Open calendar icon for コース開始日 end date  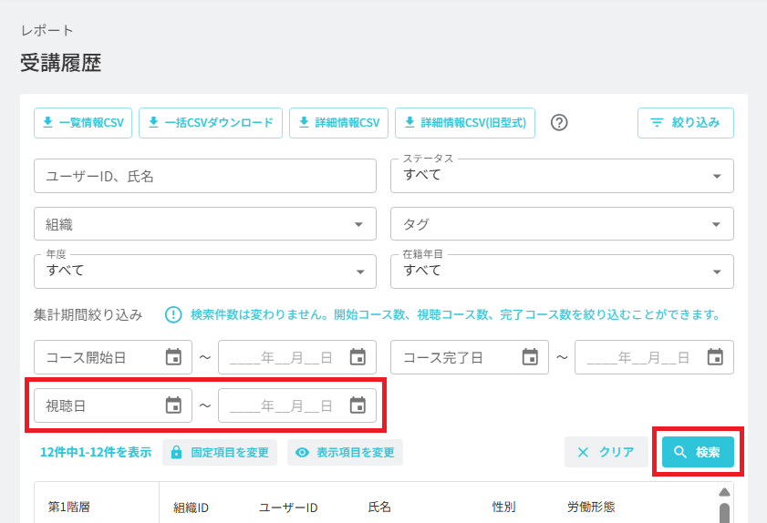click(358, 357)
